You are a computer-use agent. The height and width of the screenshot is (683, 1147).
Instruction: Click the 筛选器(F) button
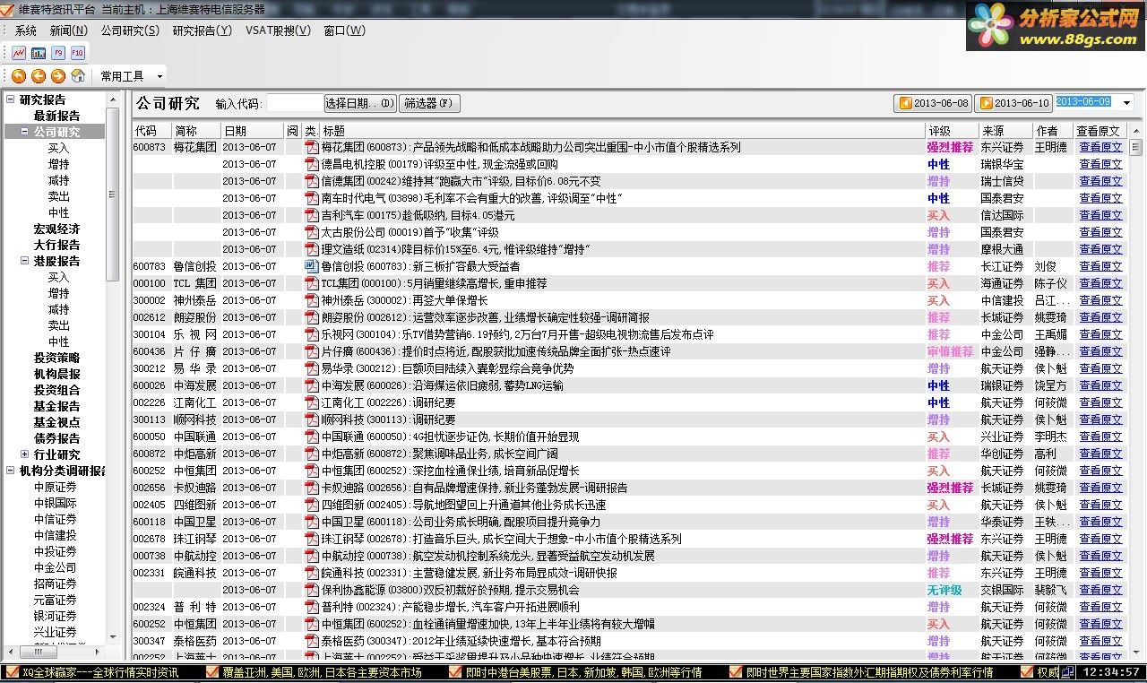coord(429,103)
